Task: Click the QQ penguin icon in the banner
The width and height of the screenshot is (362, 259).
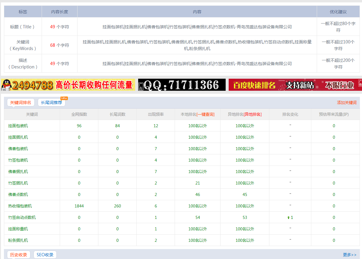Action: coord(6,85)
